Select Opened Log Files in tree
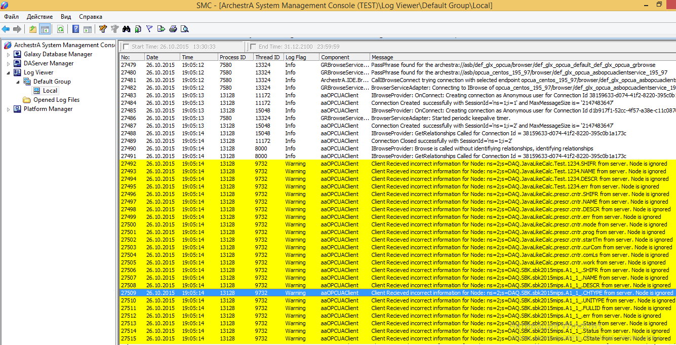This screenshot has height=345, width=676. [x=56, y=100]
